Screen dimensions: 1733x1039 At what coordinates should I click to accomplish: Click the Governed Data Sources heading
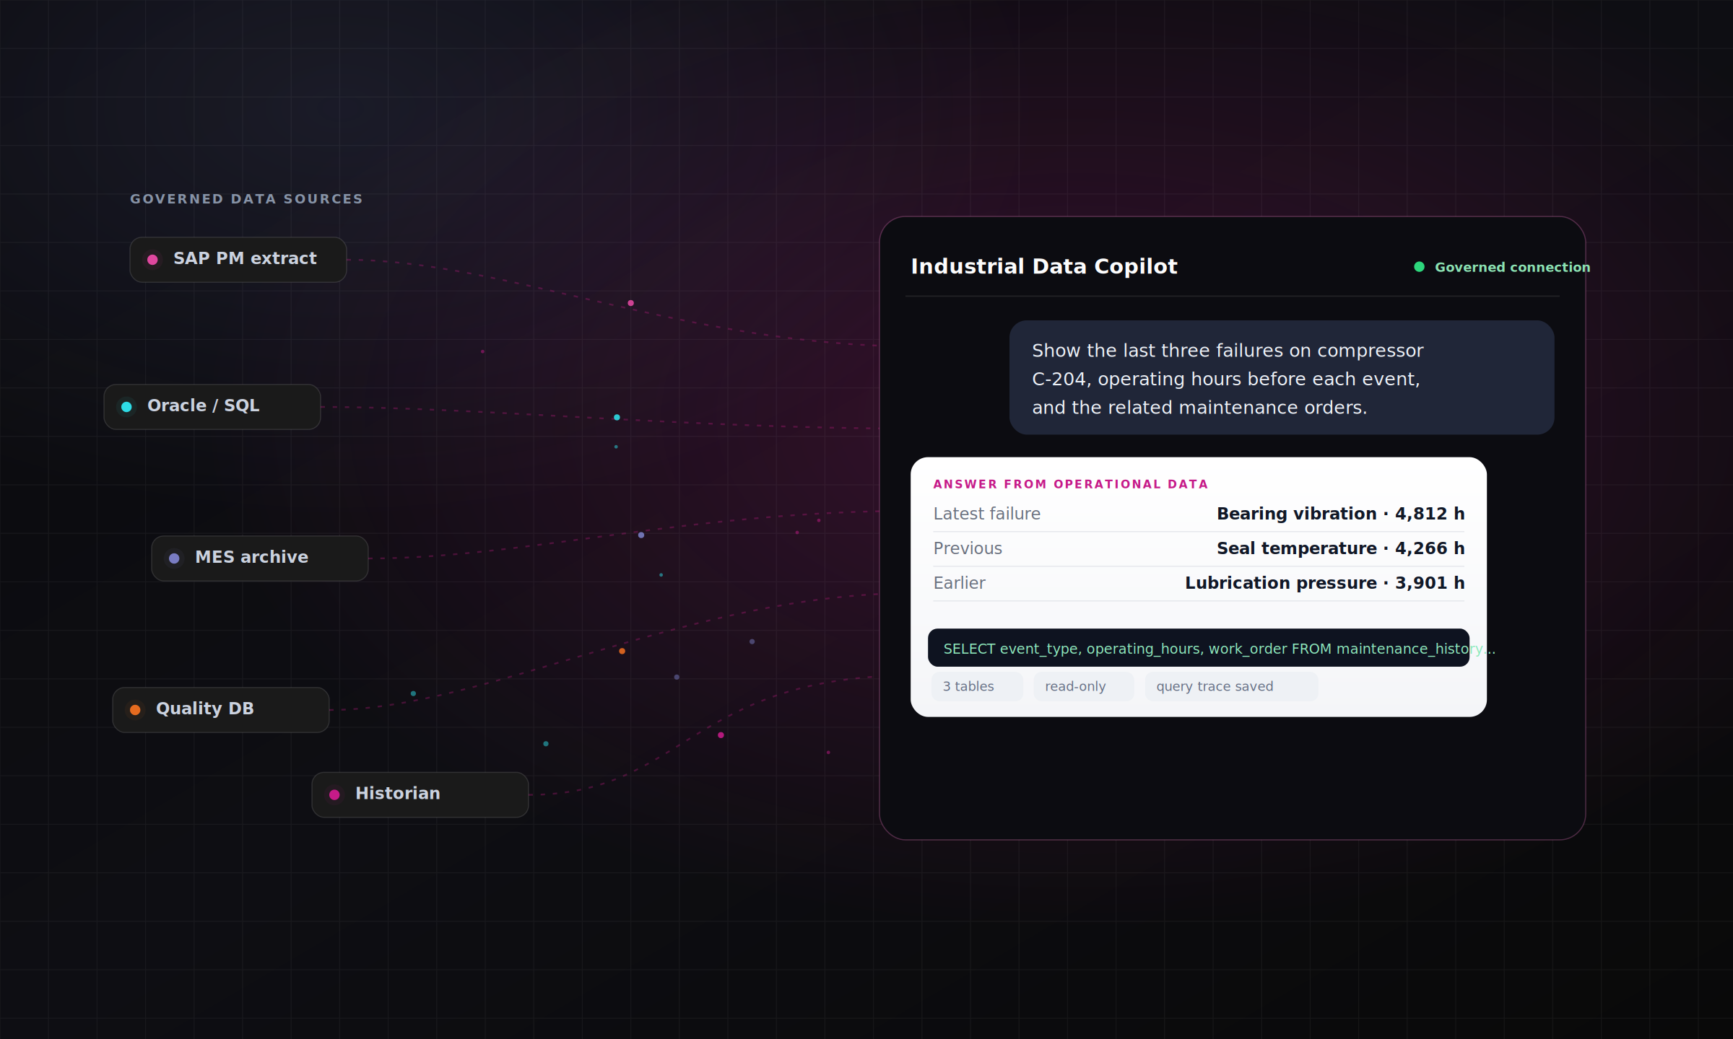click(246, 199)
